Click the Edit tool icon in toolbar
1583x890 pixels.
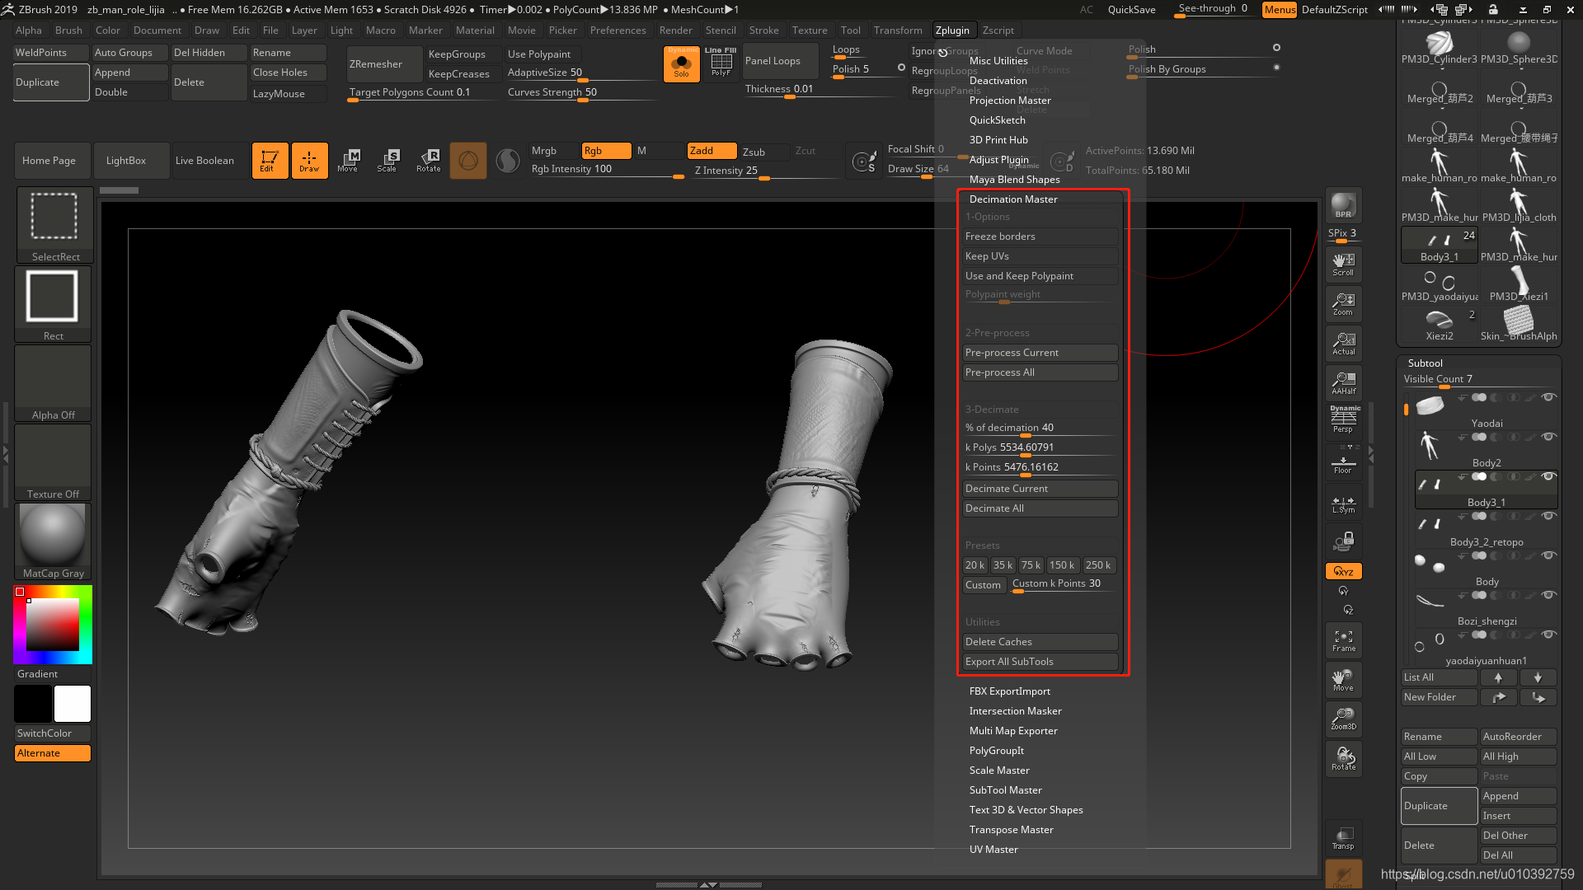[x=269, y=161]
